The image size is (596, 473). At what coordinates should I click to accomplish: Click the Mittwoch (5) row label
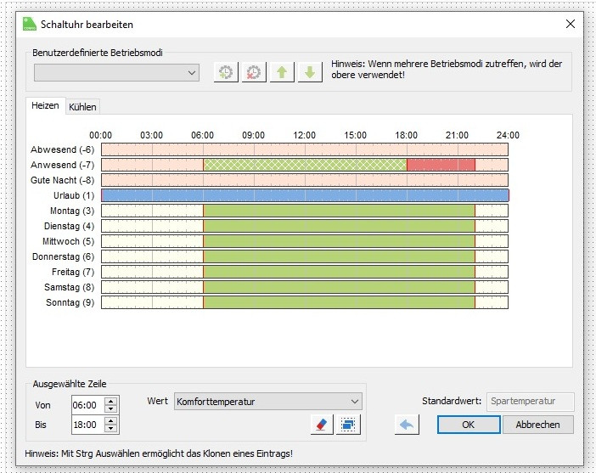(x=69, y=241)
